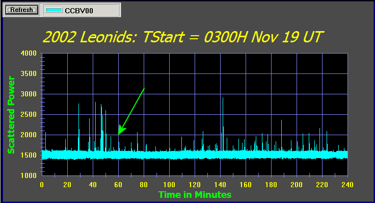Click the 0 tick label on time axis

tap(42, 185)
